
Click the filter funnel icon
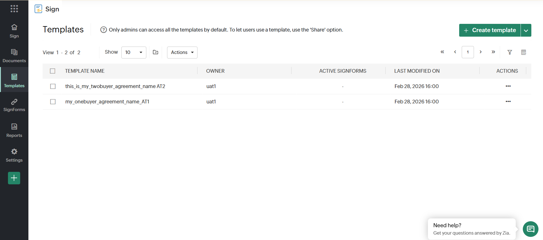point(510,52)
